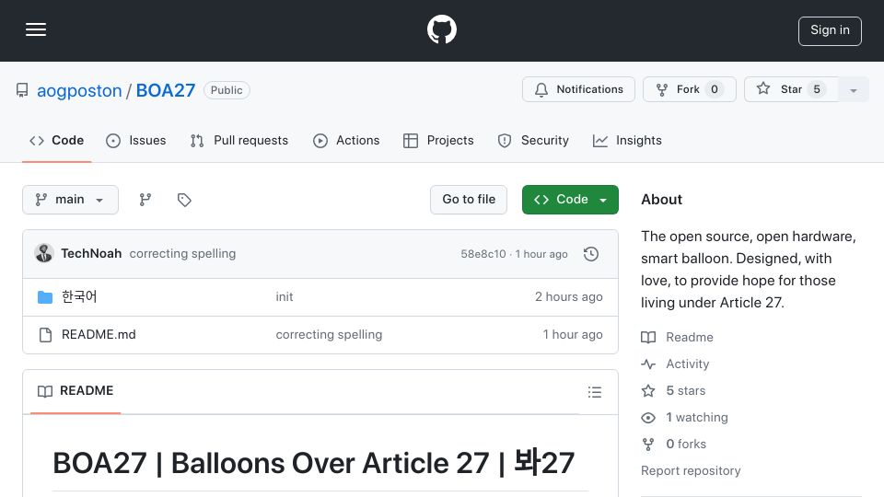Click the blue folder icon for 한국어
884x497 pixels.
[x=45, y=297]
